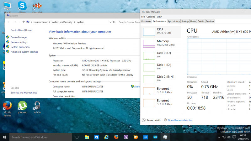Open Advanced system settings link
Screen dimensions: 251x141
(24, 52)
